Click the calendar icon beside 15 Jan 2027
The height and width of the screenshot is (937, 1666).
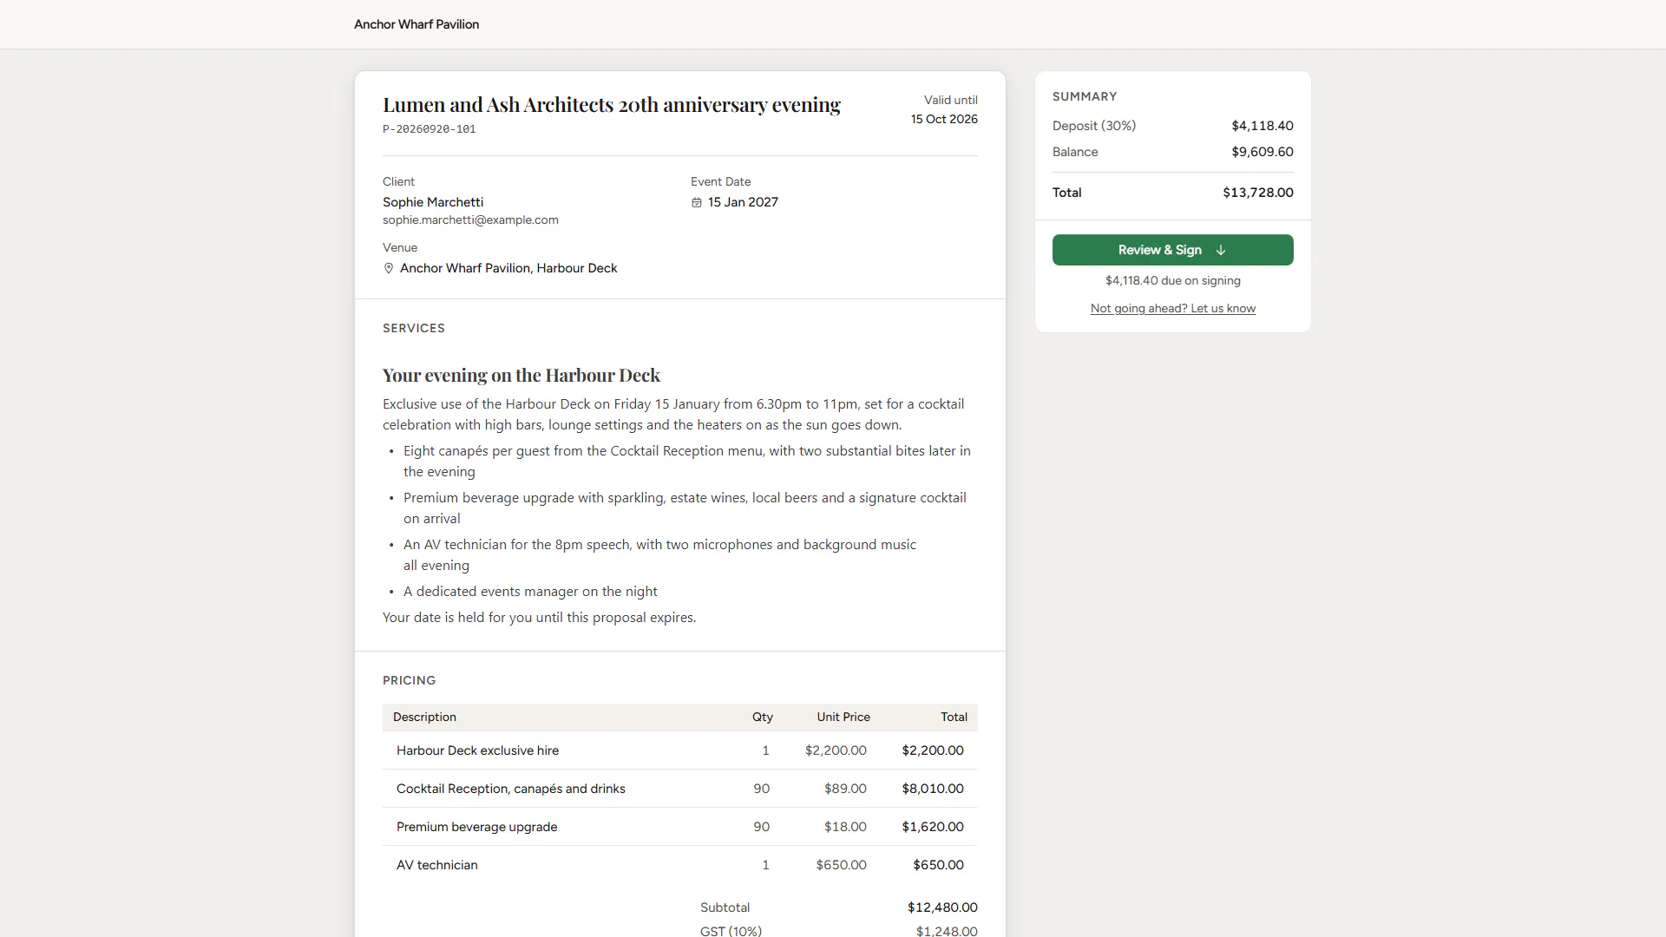point(696,202)
